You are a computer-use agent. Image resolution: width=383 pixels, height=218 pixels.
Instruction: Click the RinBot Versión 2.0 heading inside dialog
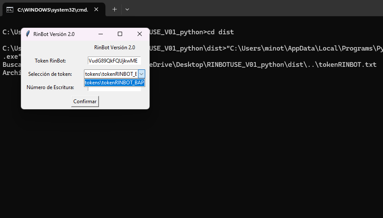(114, 48)
